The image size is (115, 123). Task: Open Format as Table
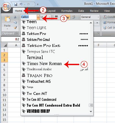[x=109, y=22]
